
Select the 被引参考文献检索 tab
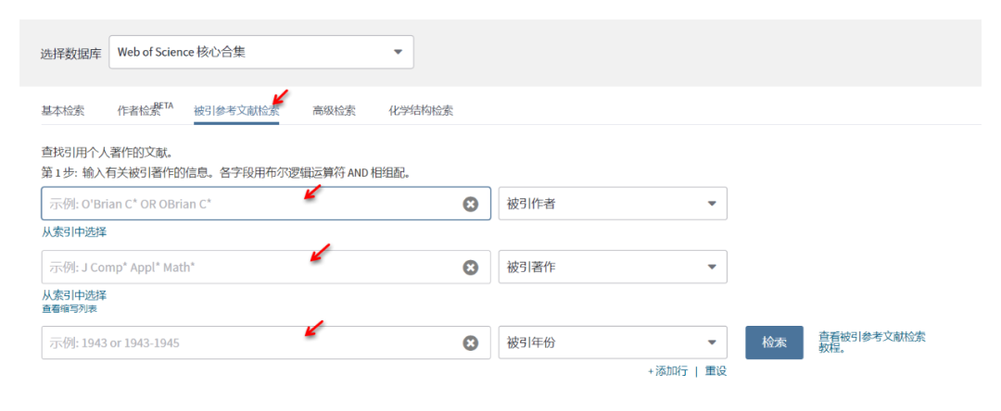click(236, 111)
